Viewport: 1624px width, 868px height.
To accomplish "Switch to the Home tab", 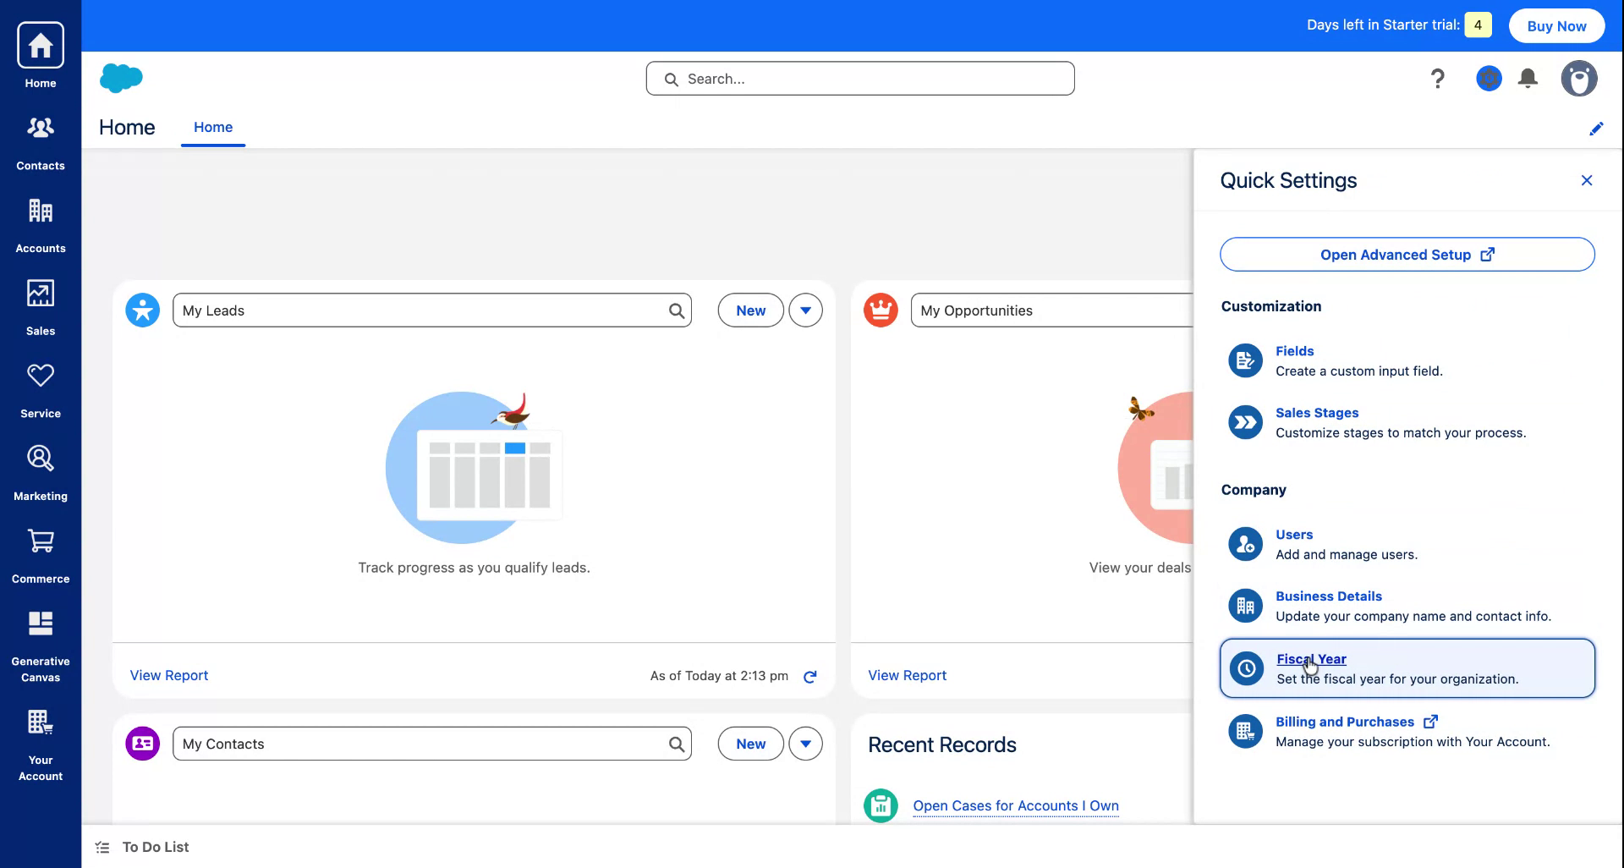I will pyautogui.click(x=212, y=127).
